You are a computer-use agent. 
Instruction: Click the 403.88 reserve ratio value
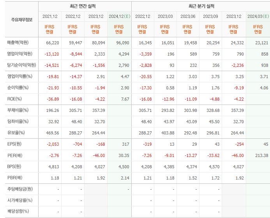(x=168, y=133)
